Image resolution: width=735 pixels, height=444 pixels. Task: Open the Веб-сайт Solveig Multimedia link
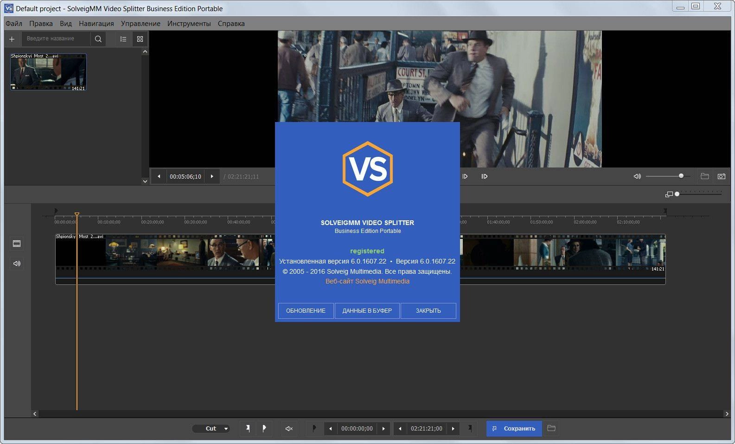point(367,281)
